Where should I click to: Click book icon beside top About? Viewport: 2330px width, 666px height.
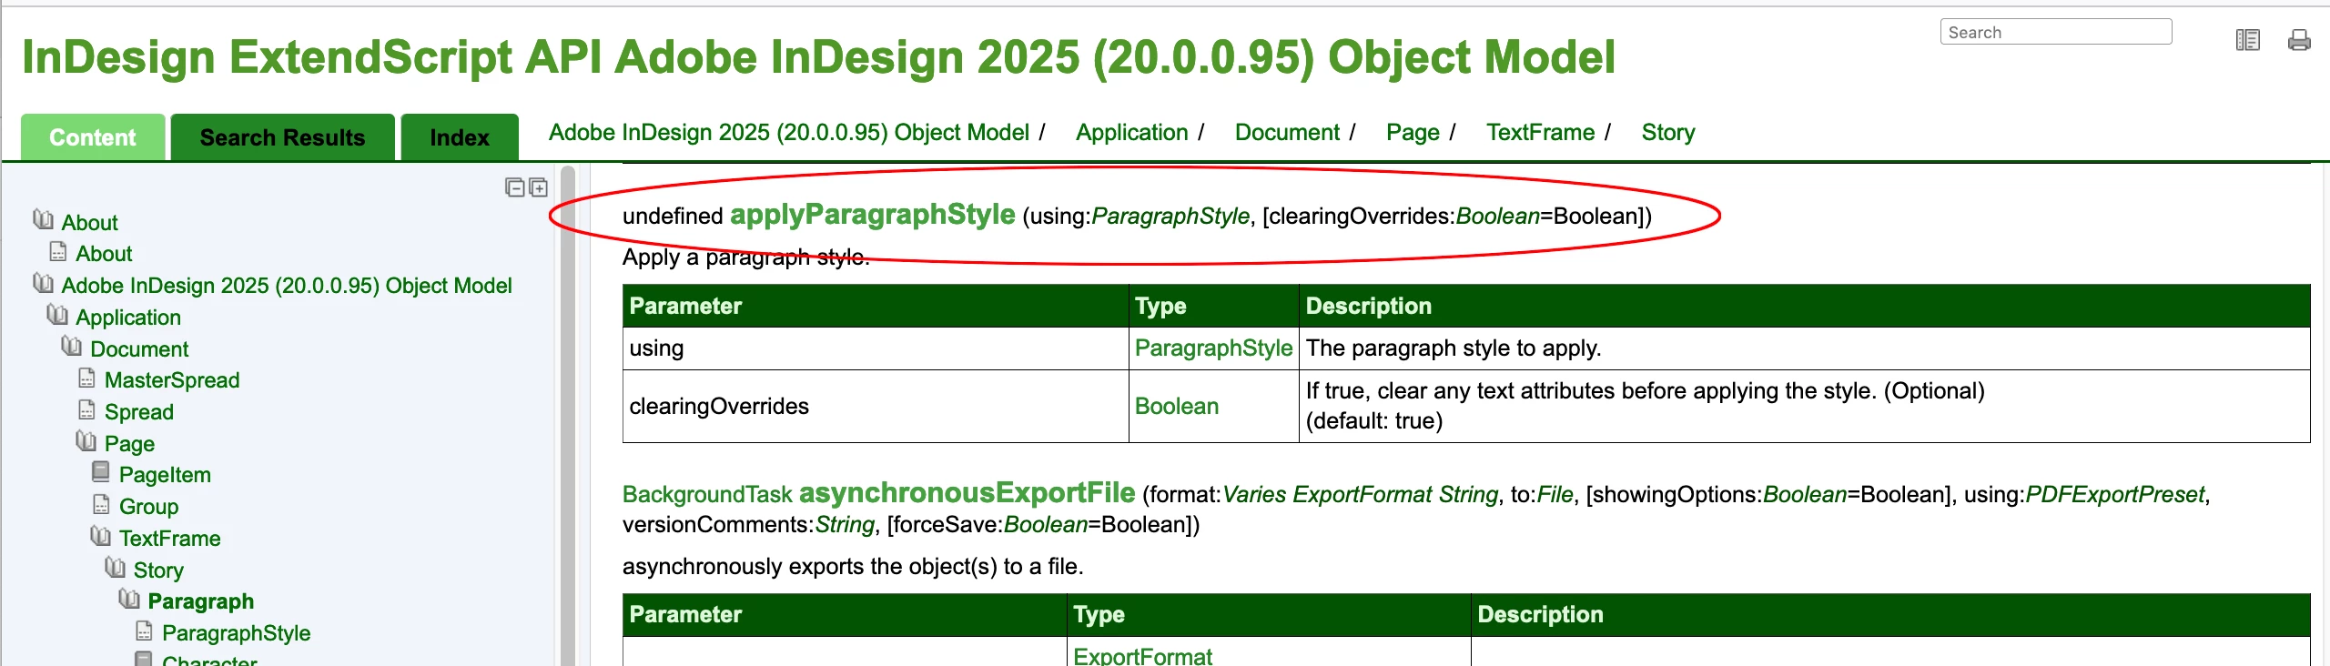coord(43,220)
